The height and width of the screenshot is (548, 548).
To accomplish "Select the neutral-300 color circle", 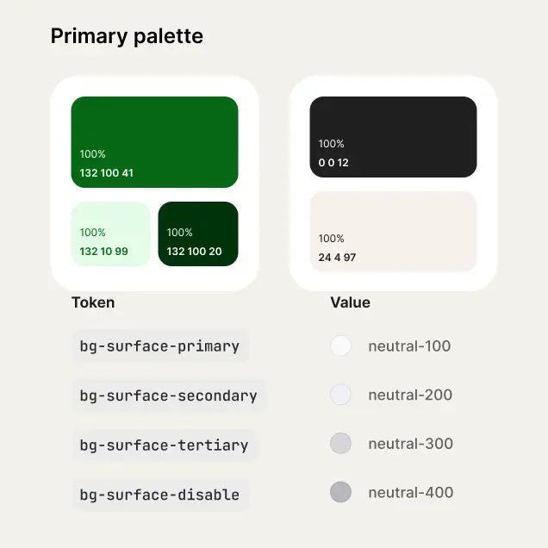I will tap(340, 444).
